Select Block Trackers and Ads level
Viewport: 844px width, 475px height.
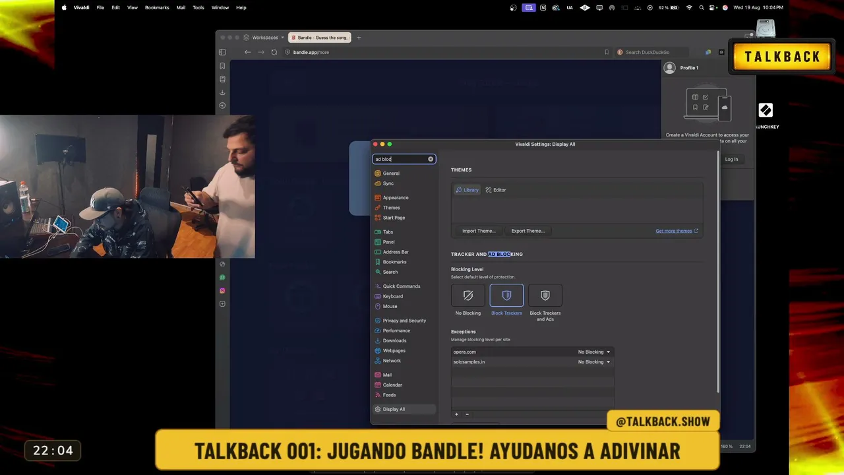545,303
